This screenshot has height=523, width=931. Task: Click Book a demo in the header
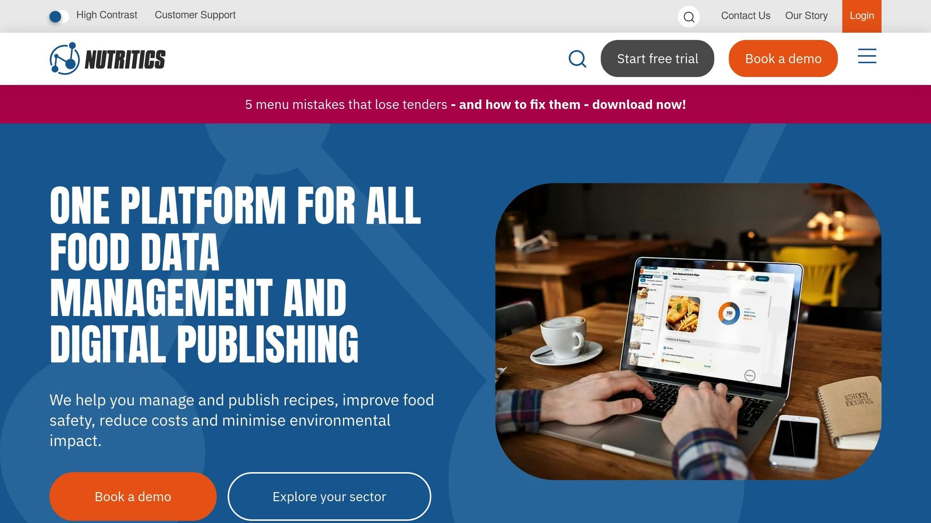(x=783, y=59)
